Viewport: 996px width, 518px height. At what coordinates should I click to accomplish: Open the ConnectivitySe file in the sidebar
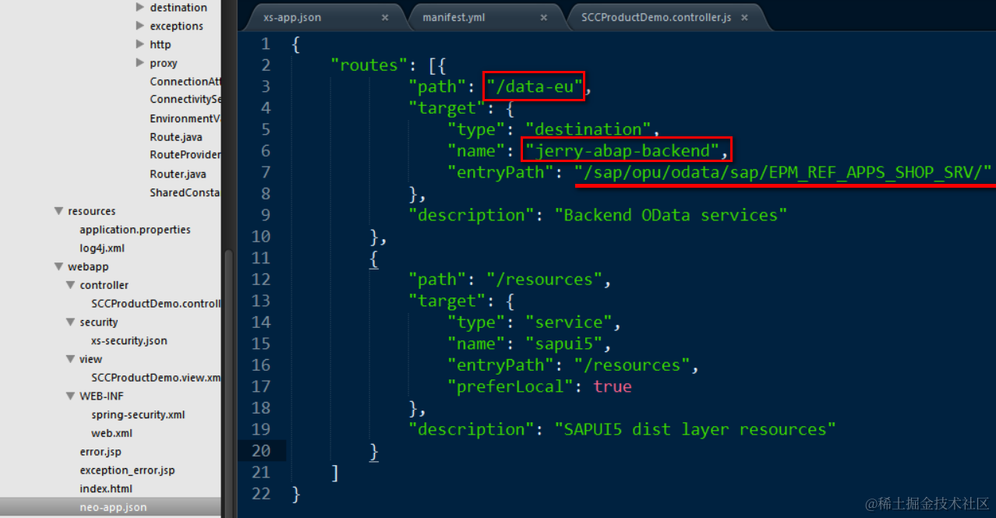tap(185, 100)
